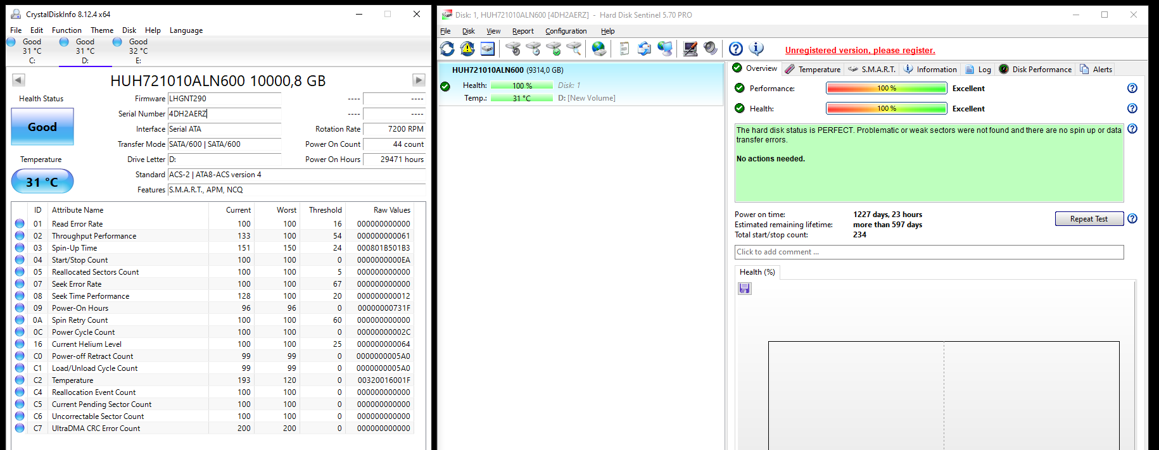This screenshot has width=1159, height=450.
Task: Click the Temp 31 °C bar in disk list
Action: click(x=522, y=98)
